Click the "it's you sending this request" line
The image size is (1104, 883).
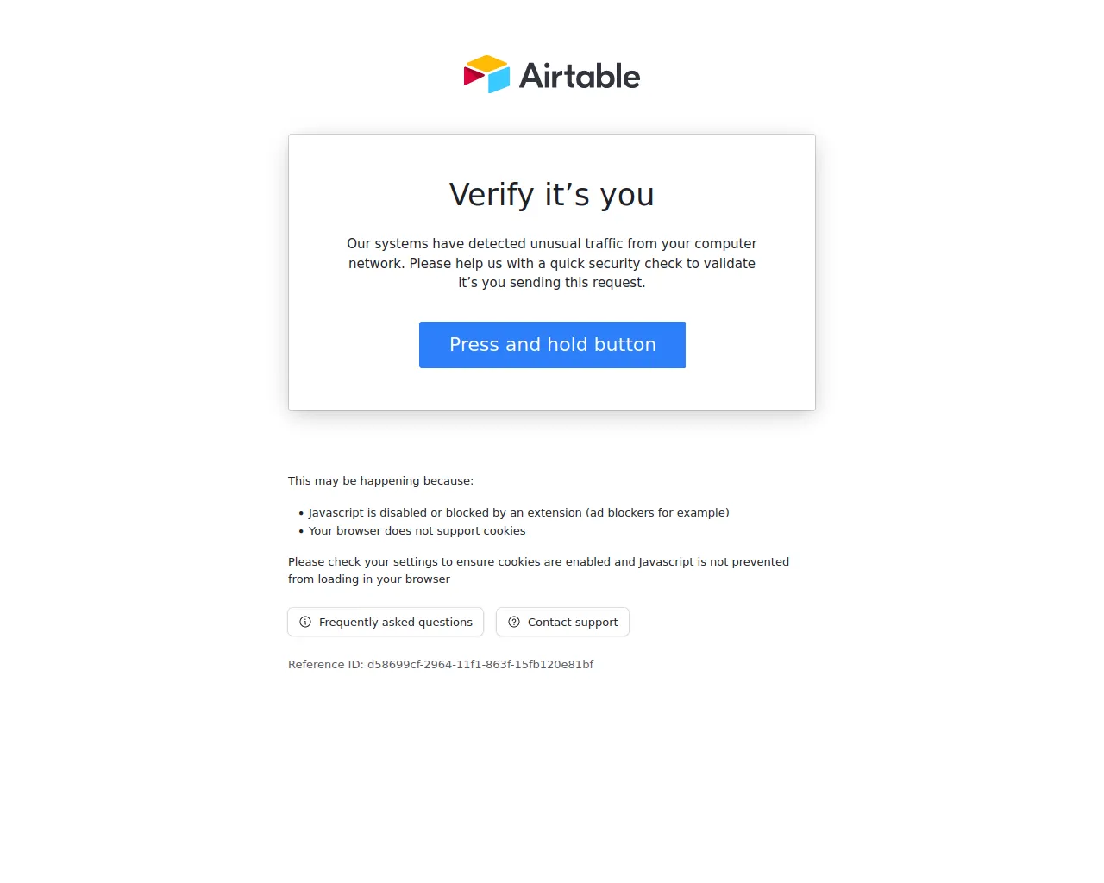pyautogui.click(x=552, y=283)
